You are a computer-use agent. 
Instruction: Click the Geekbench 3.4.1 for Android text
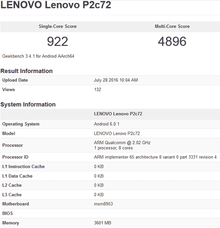coord(38,56)
